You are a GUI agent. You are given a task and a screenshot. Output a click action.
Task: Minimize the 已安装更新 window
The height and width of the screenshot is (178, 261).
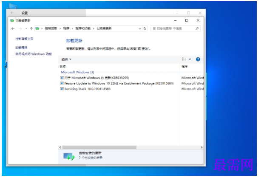175,20
